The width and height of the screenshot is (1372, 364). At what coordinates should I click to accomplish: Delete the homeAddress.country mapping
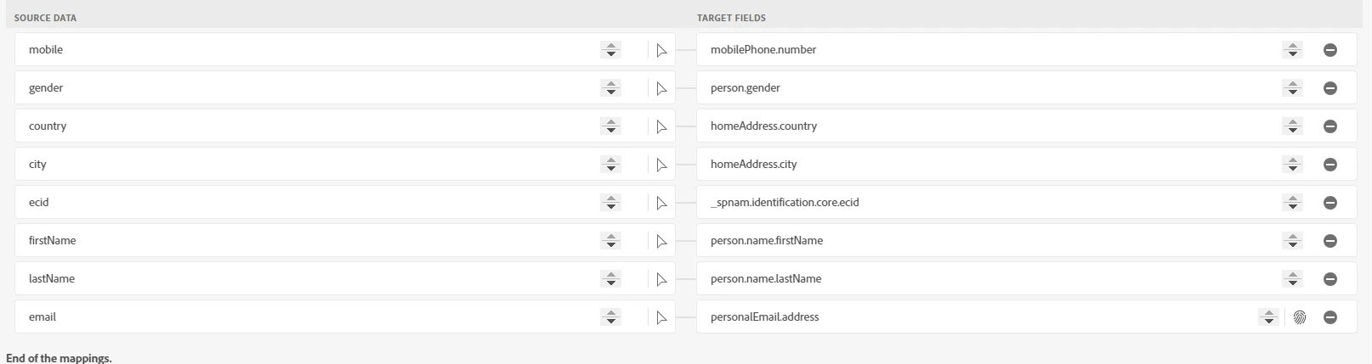coord(1330,126)
